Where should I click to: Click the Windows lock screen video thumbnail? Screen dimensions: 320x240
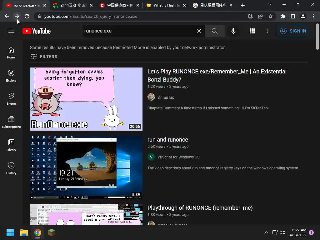(x=86, y=167)
